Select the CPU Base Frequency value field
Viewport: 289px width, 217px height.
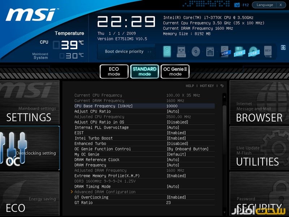pos(172,106)
